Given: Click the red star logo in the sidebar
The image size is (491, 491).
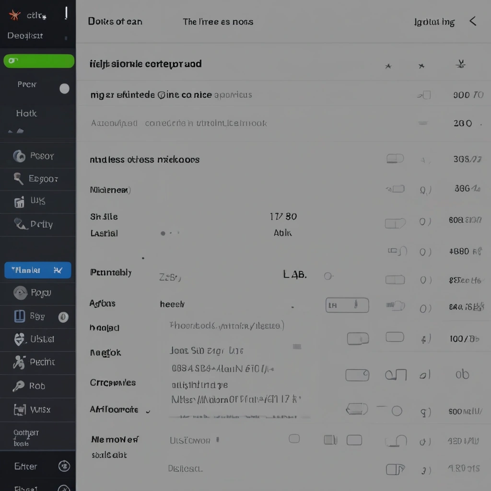Looking at the screenshot, I should pyautogui.click(x=14, y=15).
